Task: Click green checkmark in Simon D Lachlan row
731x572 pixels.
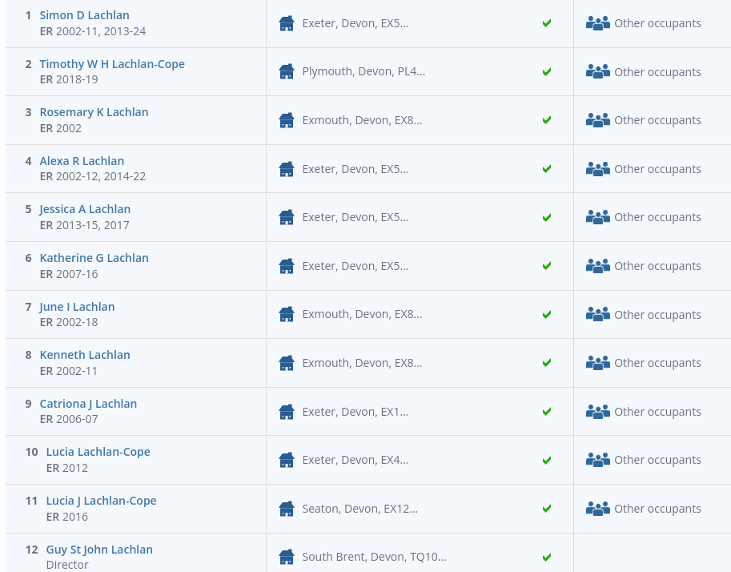Action: [x=547, y=23]
